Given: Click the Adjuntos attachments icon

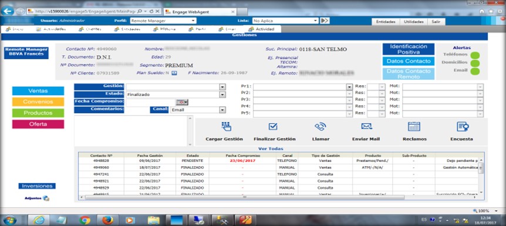Looking at the screenshot, I should pyautogui.click(x=46, y=198).
